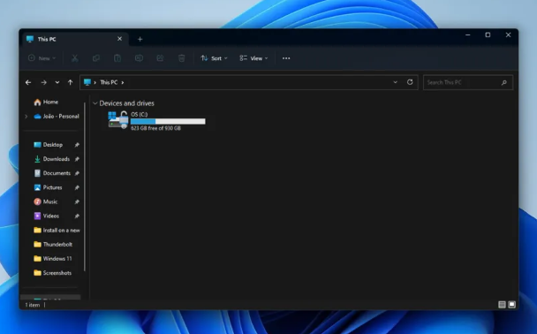Click the Delete trash icon

(182, 58)
